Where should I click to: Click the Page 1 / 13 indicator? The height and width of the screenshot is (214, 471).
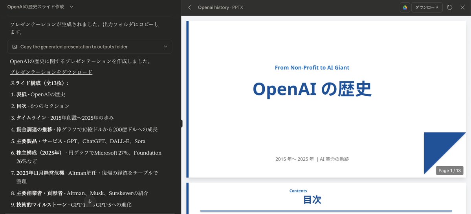click(449, 171)
